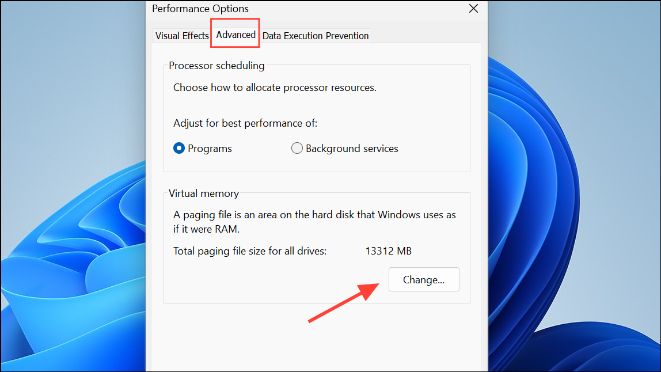Open the Data Execution Prevention tab
The width and height of the screenshot is (661, 372).
(x=315, y=36)
